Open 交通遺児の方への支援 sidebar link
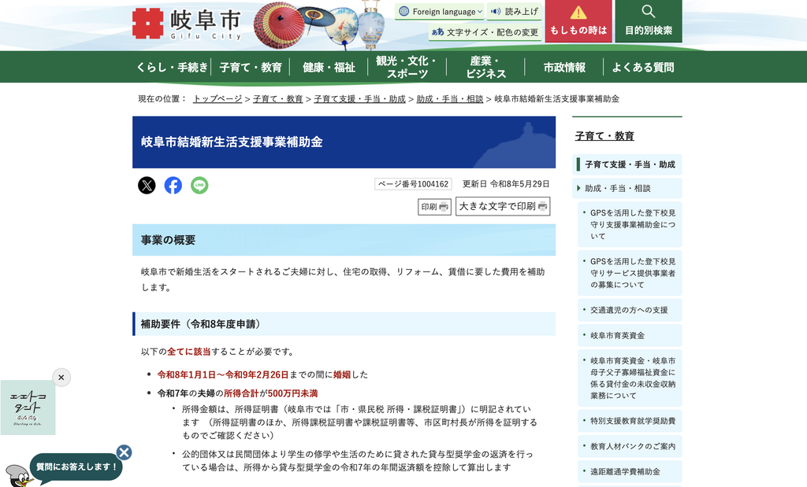Image resolution: width=807 pixels, height=487 pixels. click(630, 310)
